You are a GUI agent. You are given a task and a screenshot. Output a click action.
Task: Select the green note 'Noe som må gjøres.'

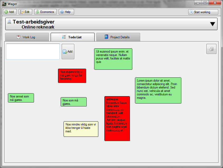point(74,102)
